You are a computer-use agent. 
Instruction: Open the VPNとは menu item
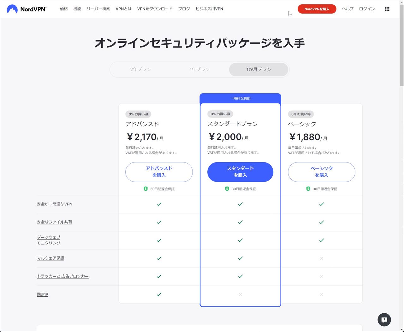pyautogui.click(x=124, y=9)
